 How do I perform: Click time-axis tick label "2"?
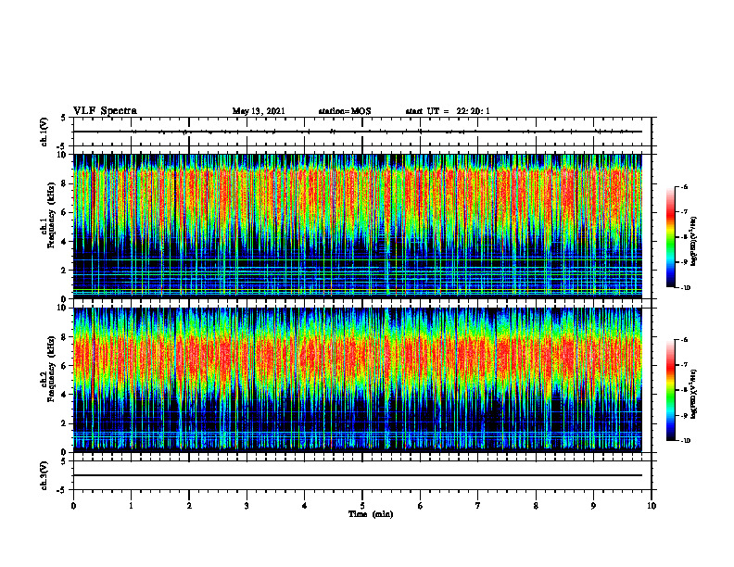coord(189,506)
